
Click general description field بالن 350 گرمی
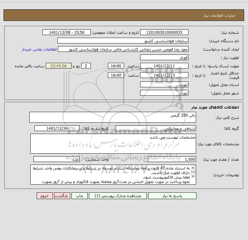[113, 117]
